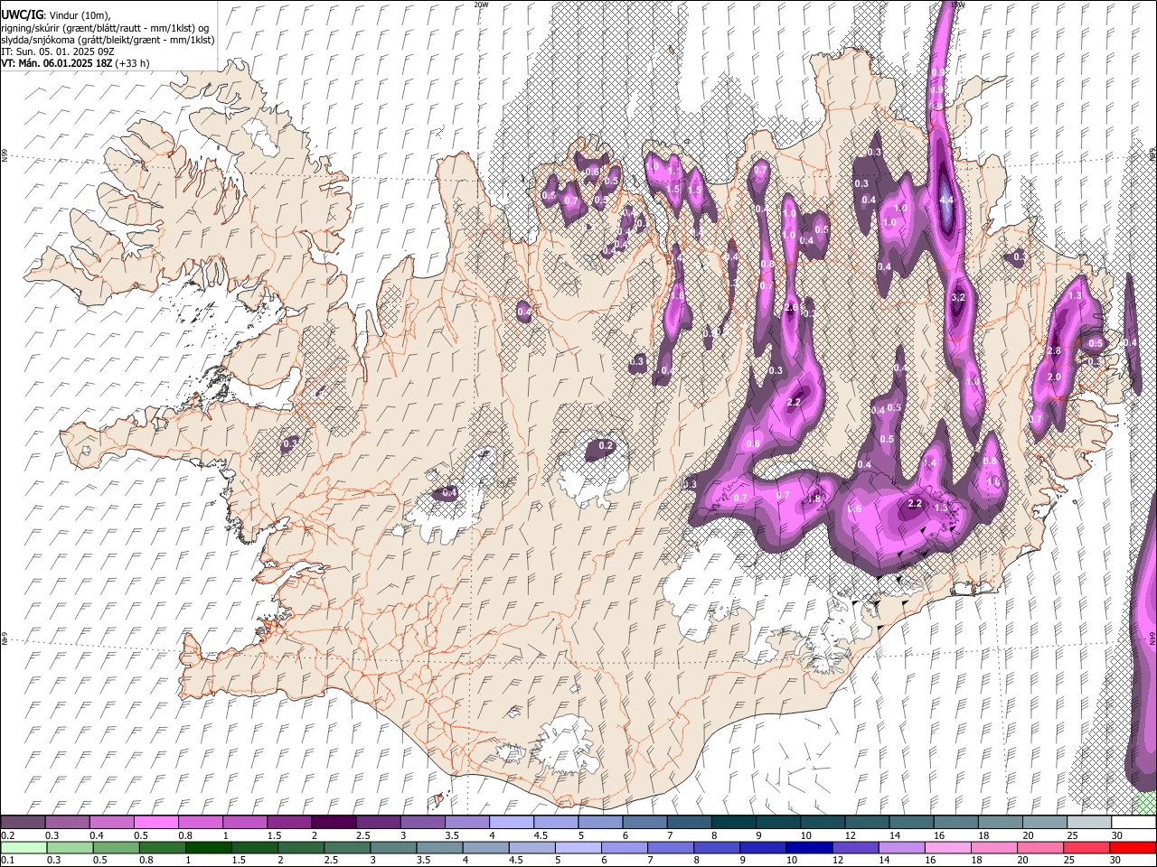Pick the 30 white swatch in the snow scale
The height and width of the screenshot is (867, 1157).
click(1133, 823)
